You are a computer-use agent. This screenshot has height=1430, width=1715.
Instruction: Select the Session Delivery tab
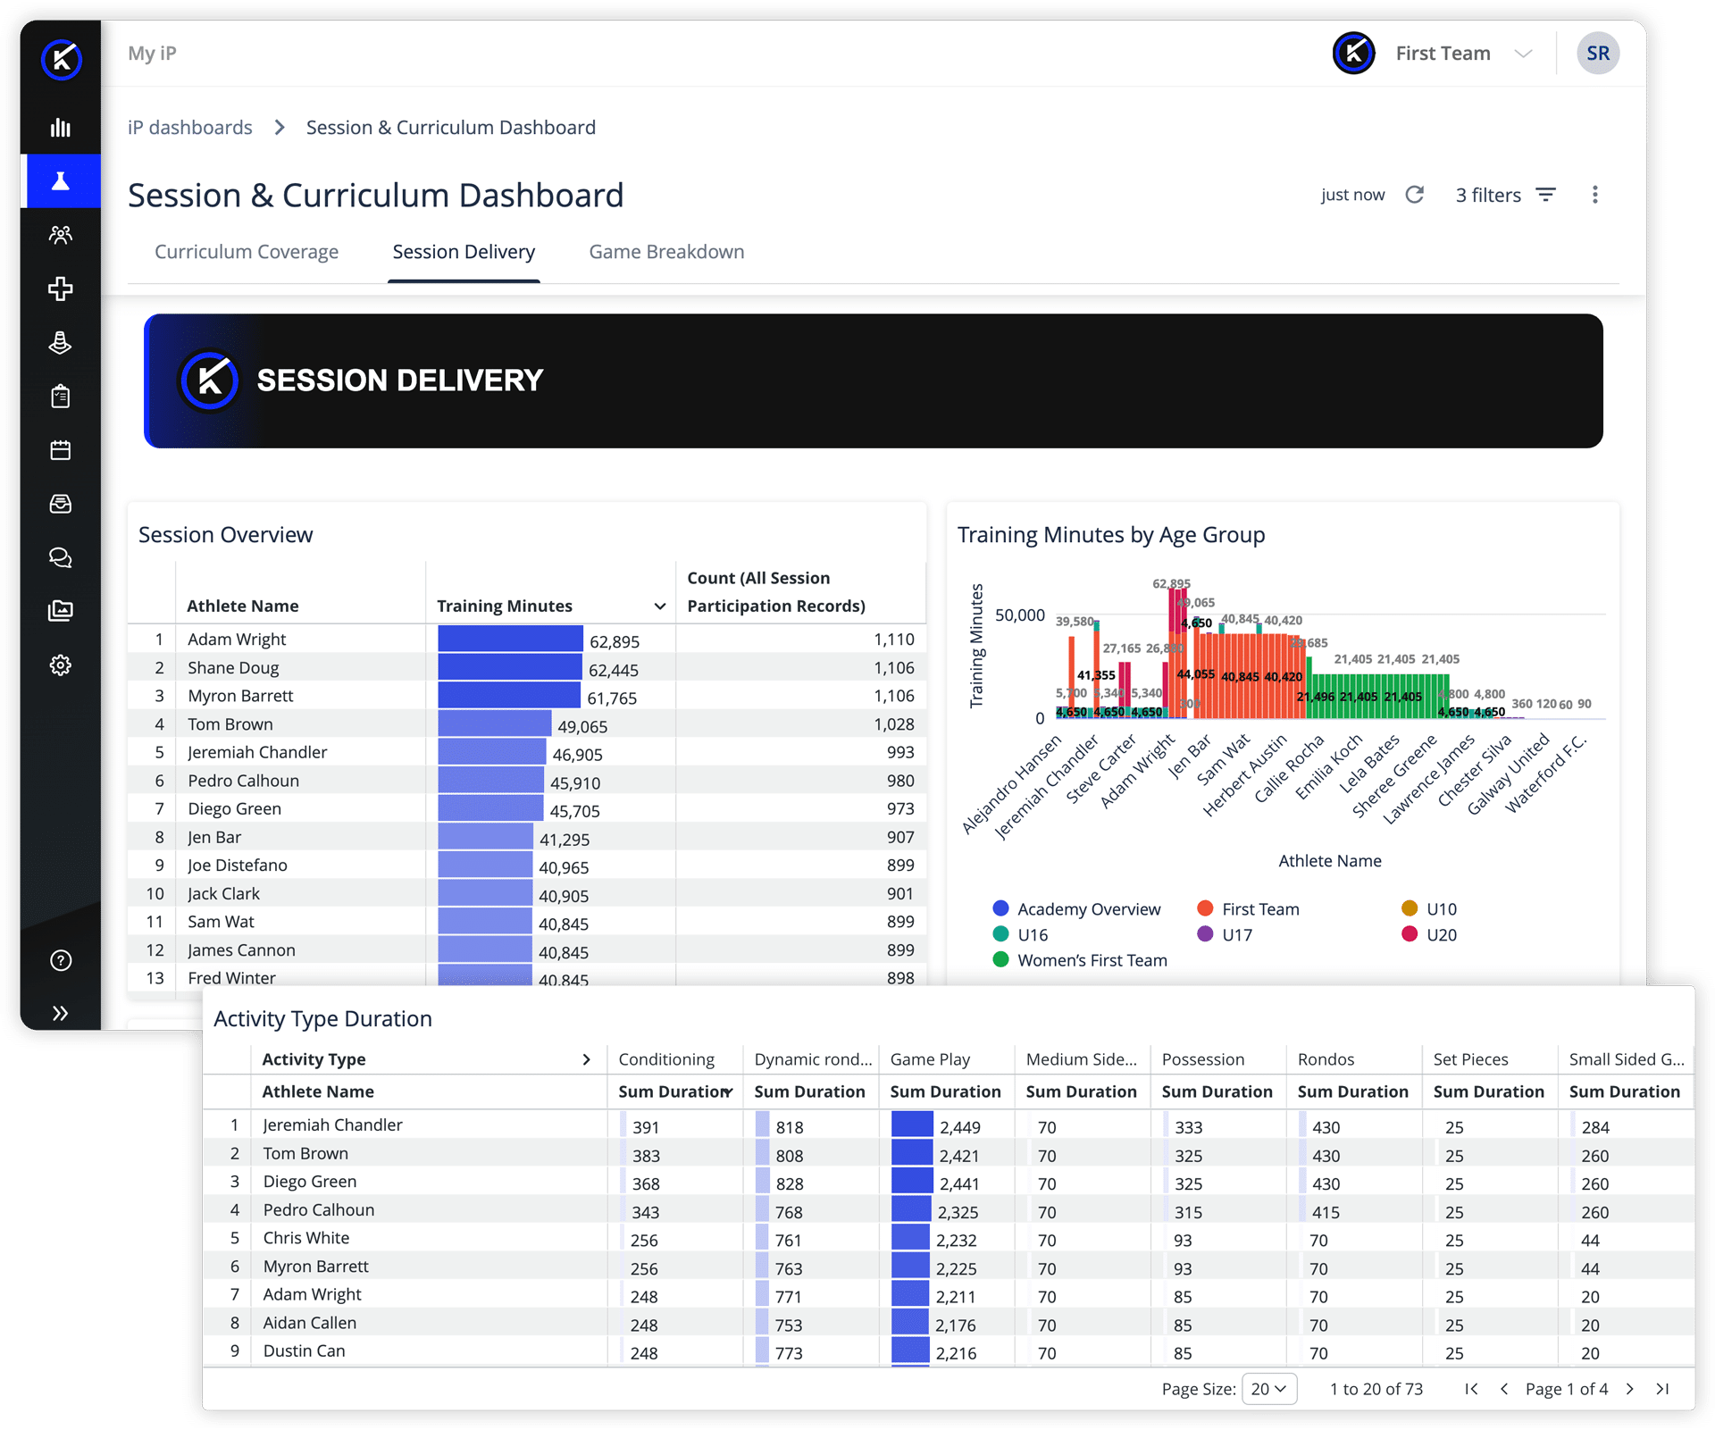pyautogui.click(x=464, y=252)
